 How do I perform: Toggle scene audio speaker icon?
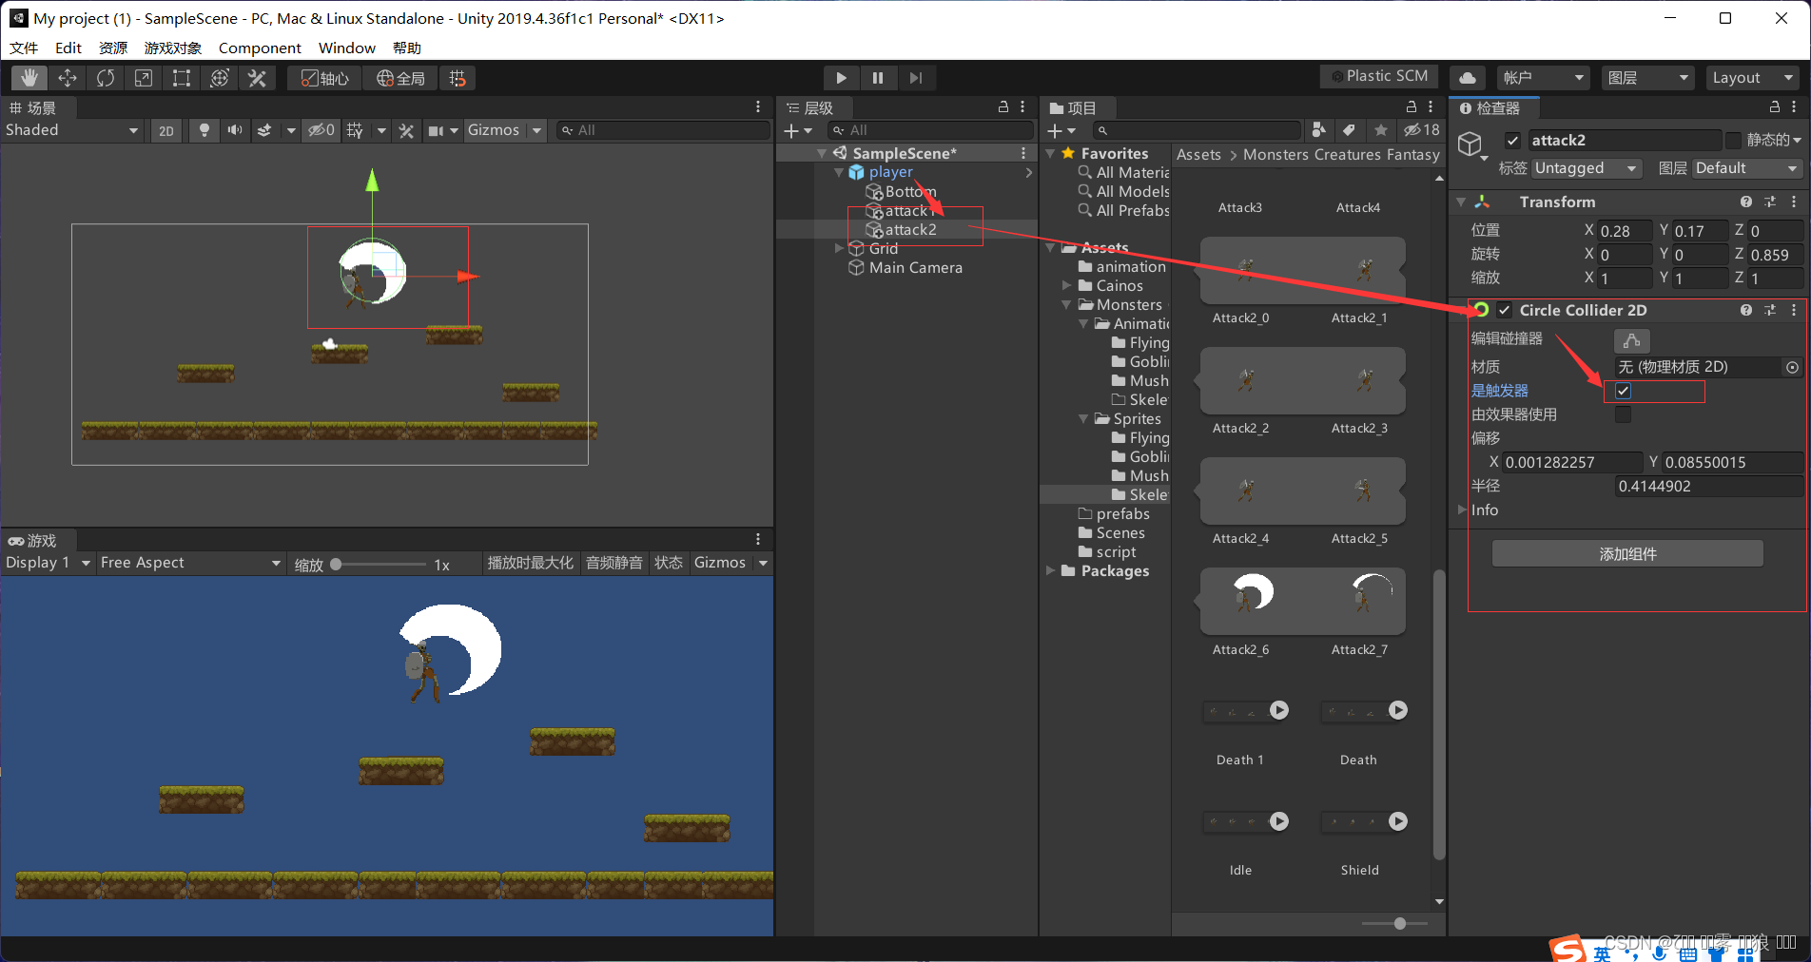coord(234,130)
